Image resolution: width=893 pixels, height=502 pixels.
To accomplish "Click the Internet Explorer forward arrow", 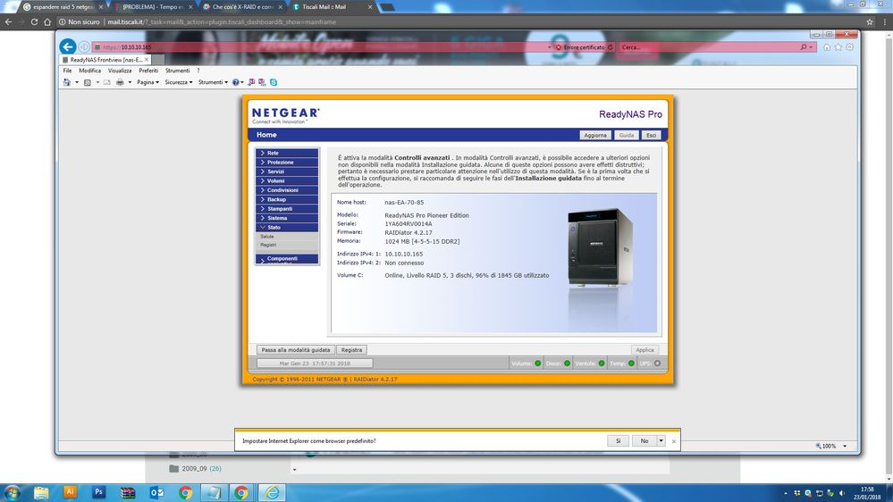I will [84, 46].
